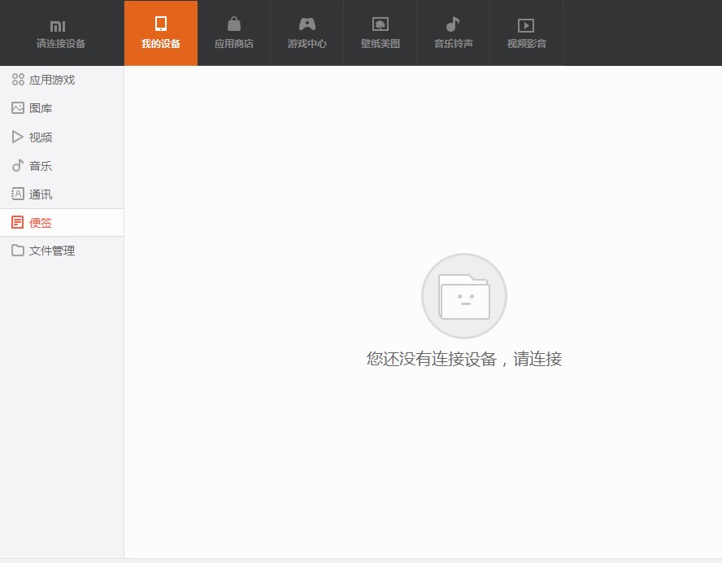The height and width of the screenshot is (563, 722).
Task: Open the 文件管理 sidebar label
Action: pyautogui.click(x=52, y=251)
